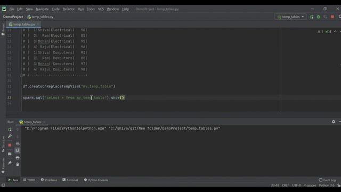Close the temp_tables.py editor tab
This screenshot has height=192, width=341.
click(38, 25)
